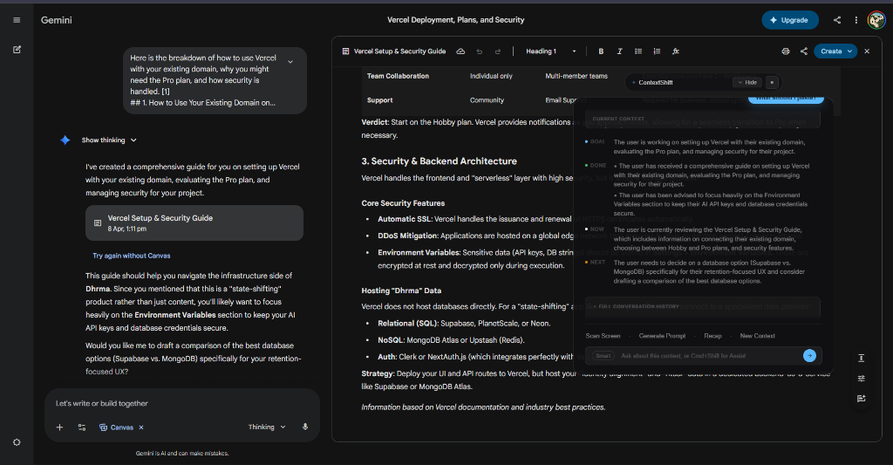Click the 'Team Collaboration' table cell
This screenshot has height=465, width=893.
pos(398,76)
